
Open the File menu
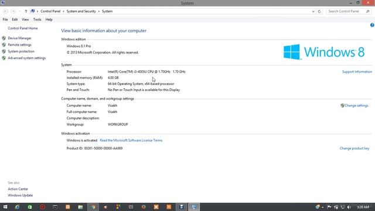pyautogui.click(x=5, y=19)
